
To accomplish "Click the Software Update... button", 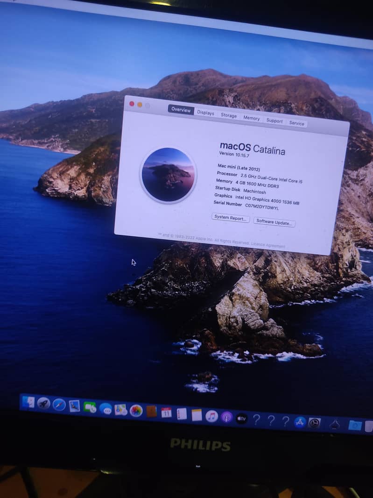I will point(274,222).
